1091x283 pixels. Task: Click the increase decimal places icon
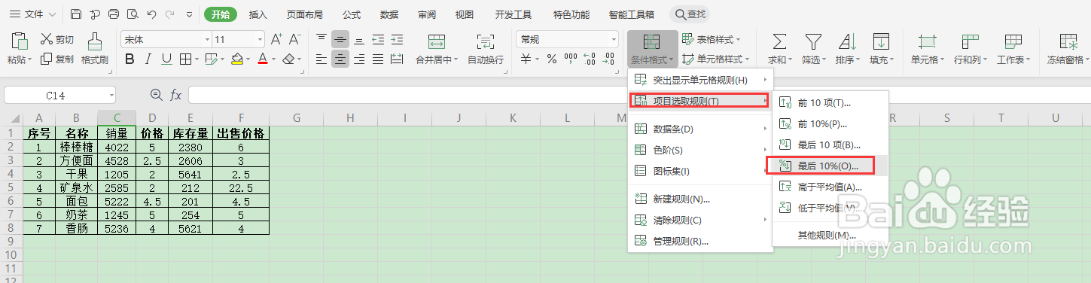pyautogui.click(x=589, y=59)
